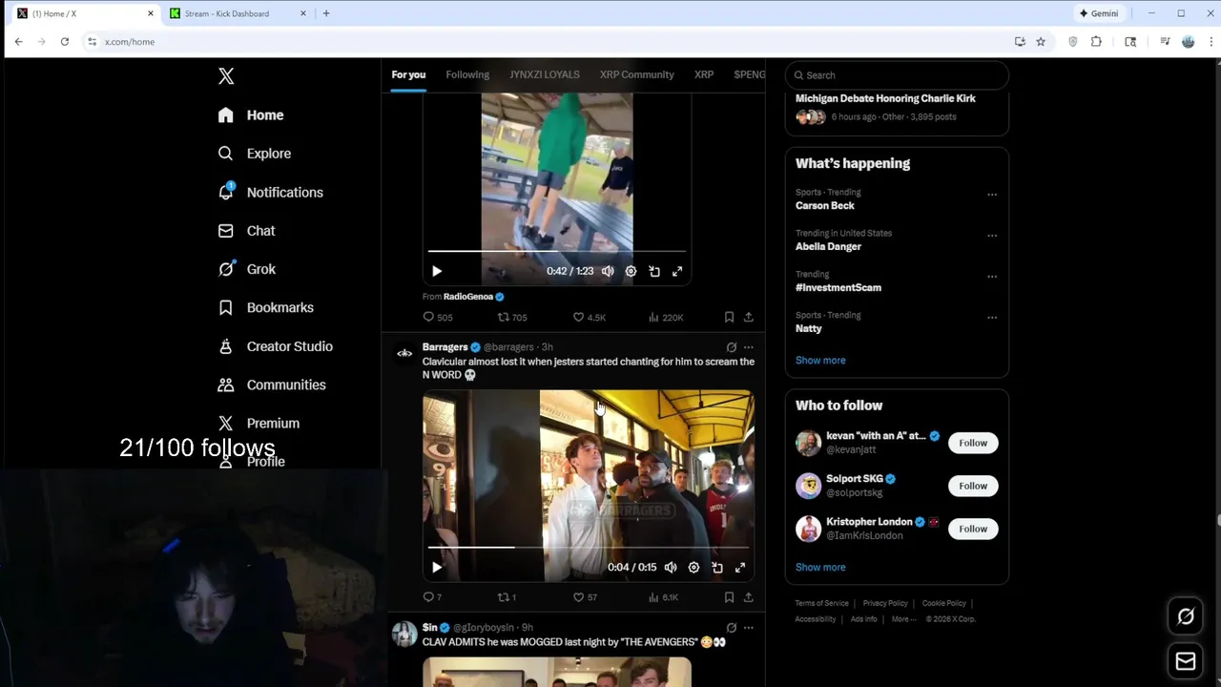Screen dimensions: 1221x687
Task: Open the floating Grok button
Action: (x=1186, y=616)
